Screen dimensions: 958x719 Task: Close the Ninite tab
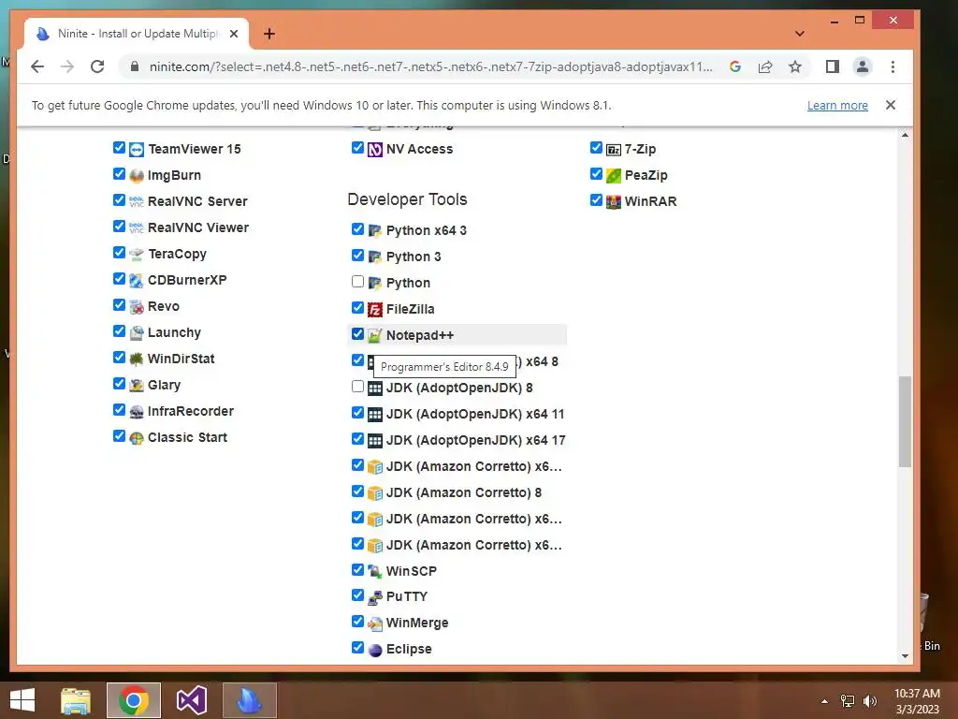(233, 34)
